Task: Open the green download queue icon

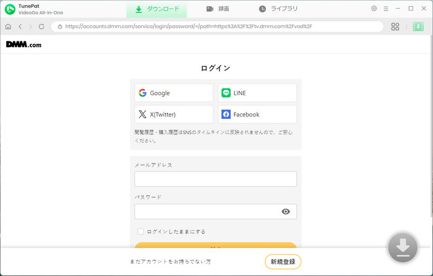Action: coord(418,27)
